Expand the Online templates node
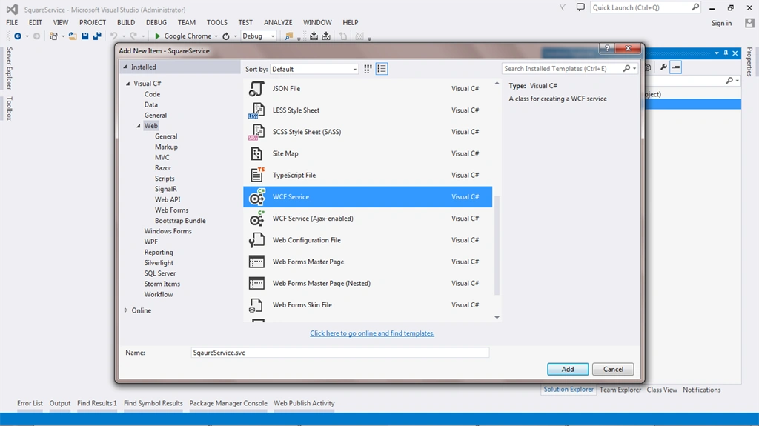Viewport: 759px width, 426px height. tap(126, 310)
